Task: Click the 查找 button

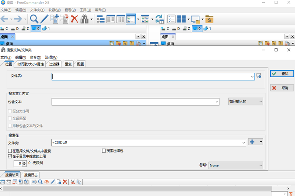Action: click(282, 74)
